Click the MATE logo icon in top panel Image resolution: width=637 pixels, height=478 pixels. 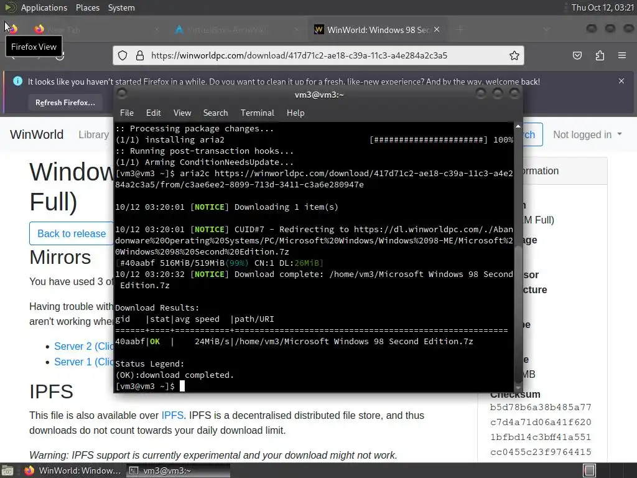coord(10,7)
